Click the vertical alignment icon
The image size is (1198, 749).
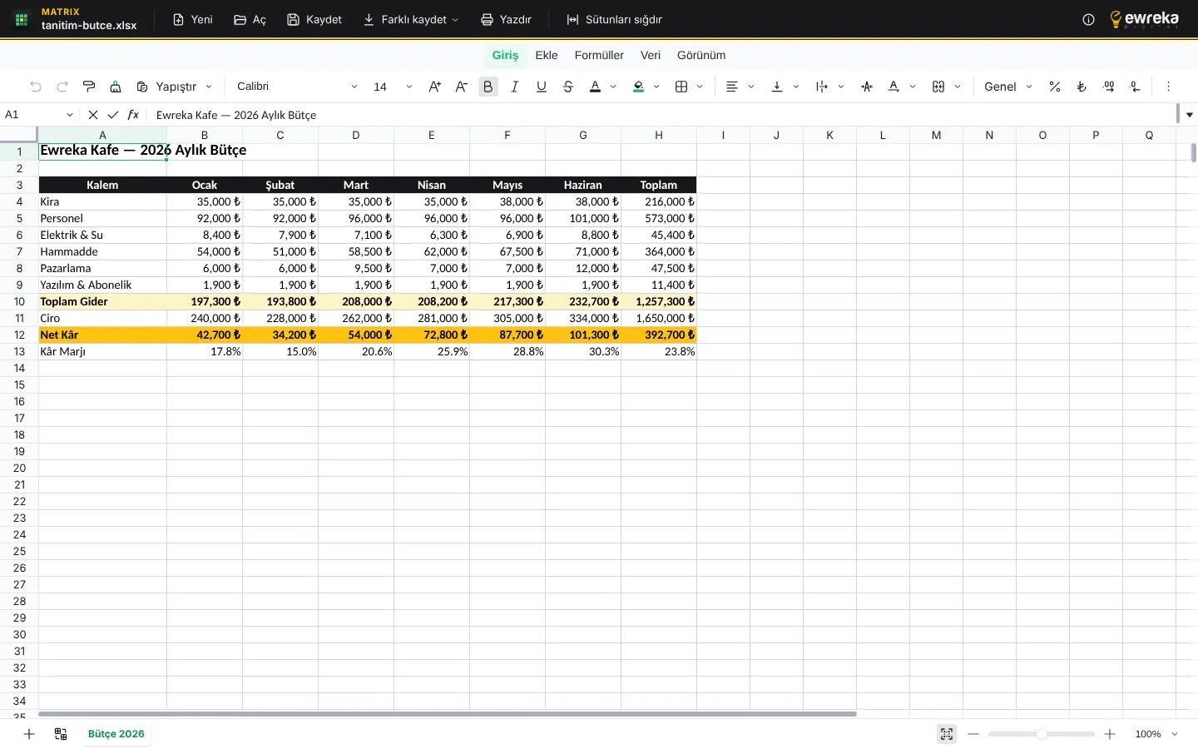click(x=777, y=87)
